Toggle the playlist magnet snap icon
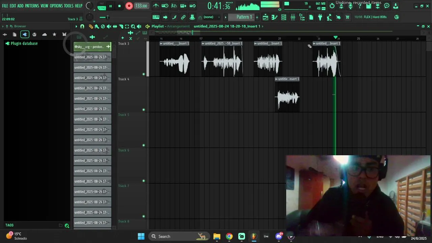432x243 pixels. pyautogui.click(x=82, y=26)
